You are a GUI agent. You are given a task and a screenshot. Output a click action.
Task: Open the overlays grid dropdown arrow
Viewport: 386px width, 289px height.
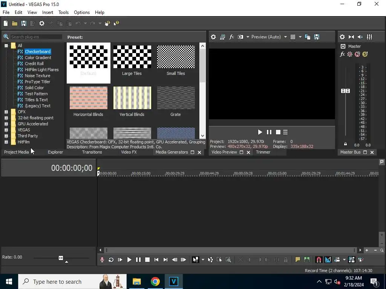[x=300, y=37]
